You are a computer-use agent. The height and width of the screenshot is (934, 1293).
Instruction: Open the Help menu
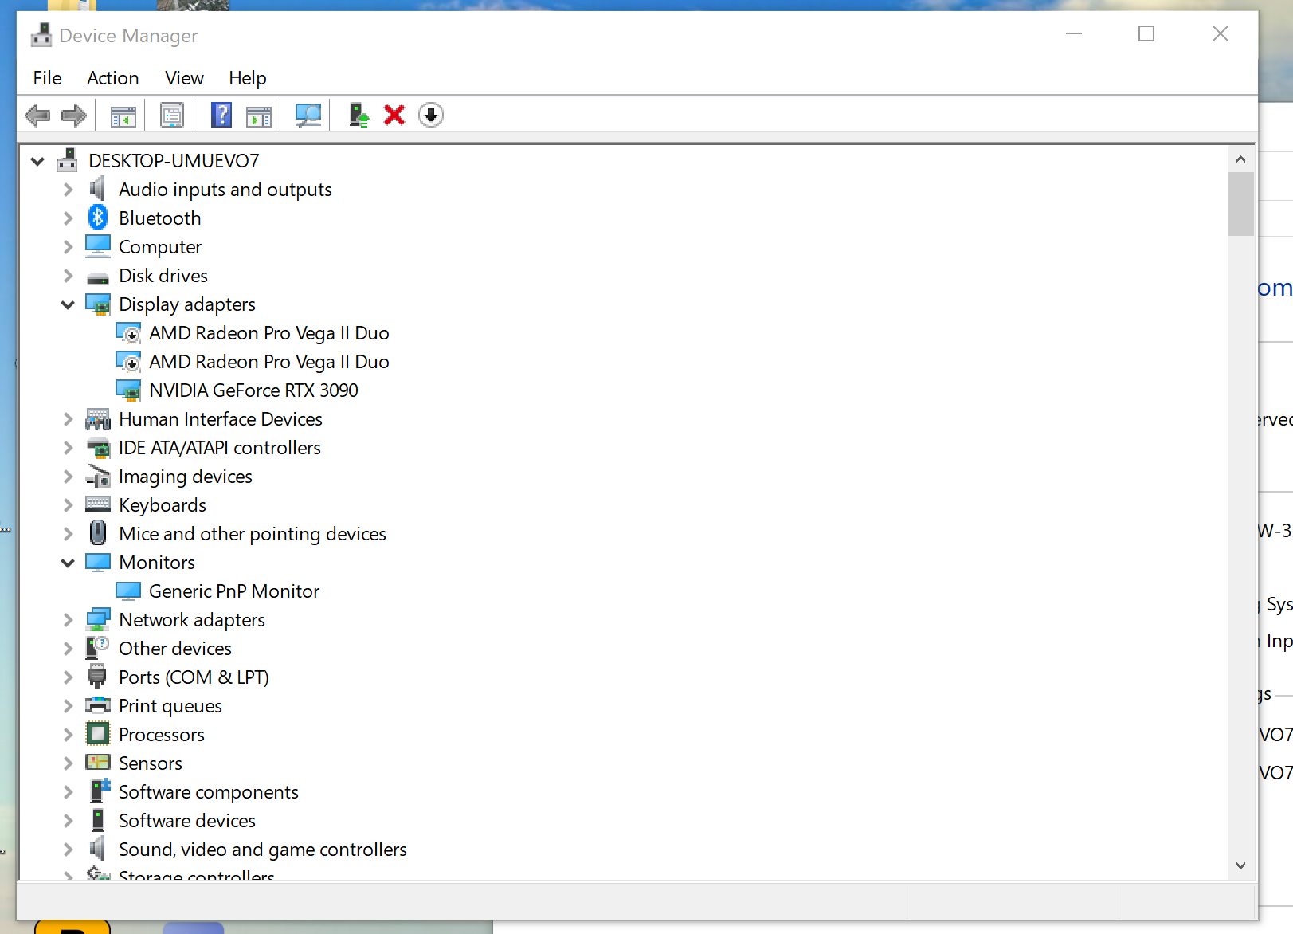click(248, 78)
